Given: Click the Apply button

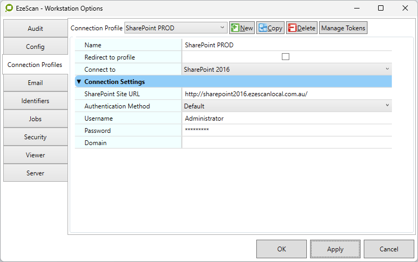Looking at the screenshot, I should 335,249.
